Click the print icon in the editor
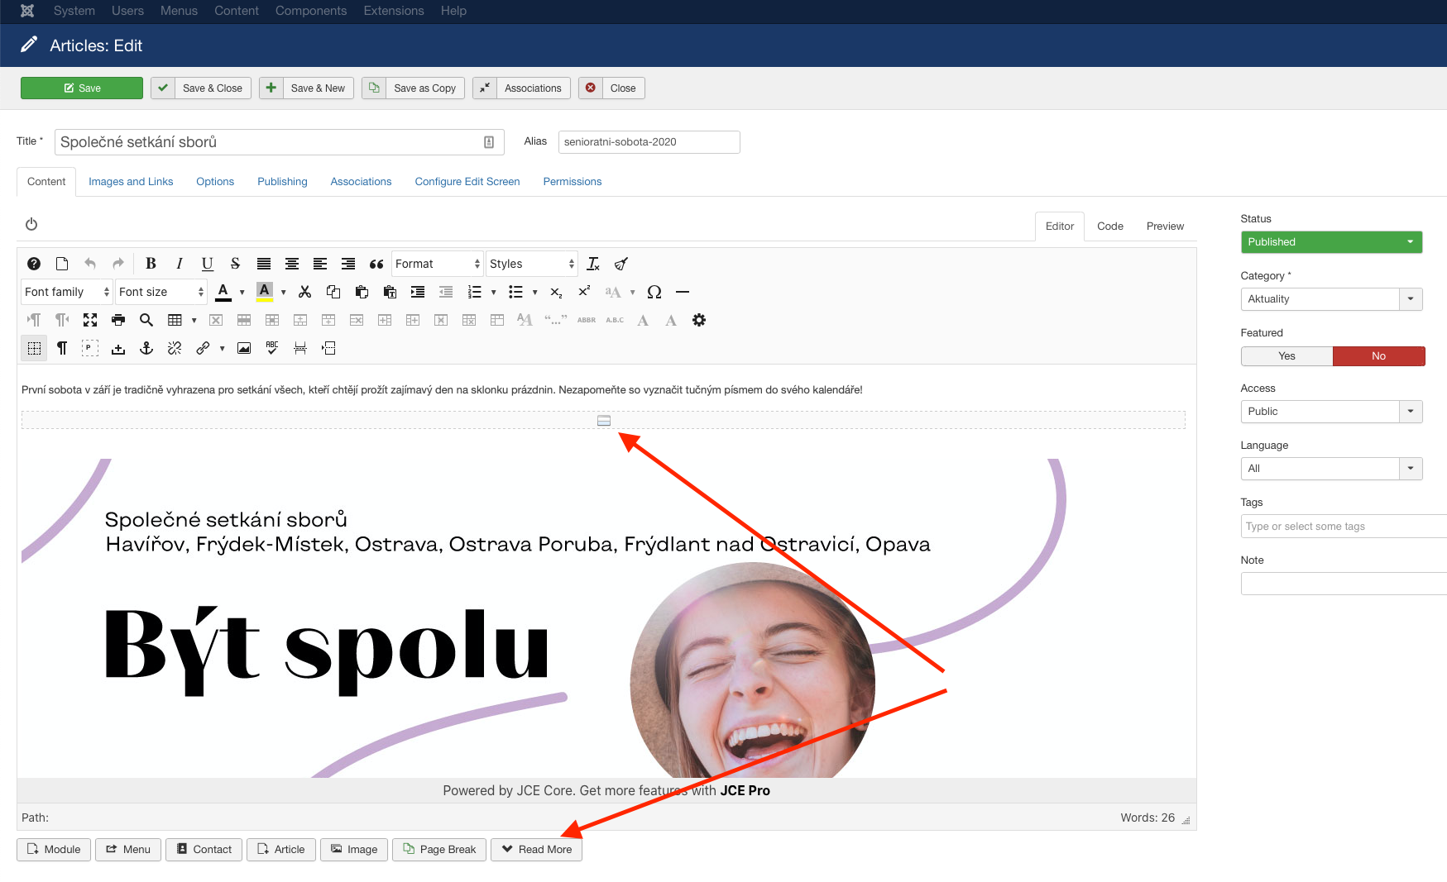Screen dimensions: 1447x882 click(x=118, y=320)
